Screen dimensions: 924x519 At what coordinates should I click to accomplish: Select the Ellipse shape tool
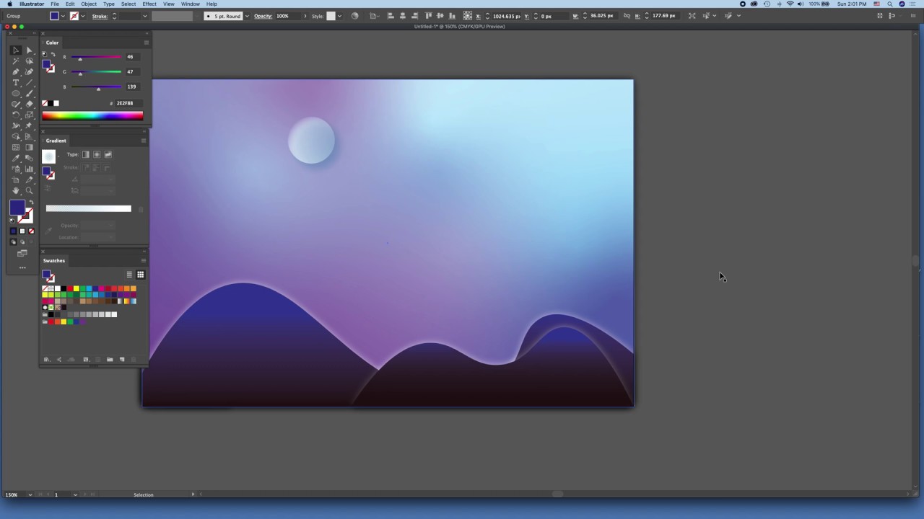tap(15, 93)
